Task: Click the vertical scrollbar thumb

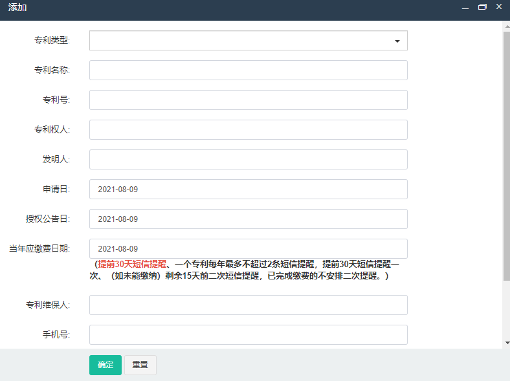Action: tap(507, 156)
